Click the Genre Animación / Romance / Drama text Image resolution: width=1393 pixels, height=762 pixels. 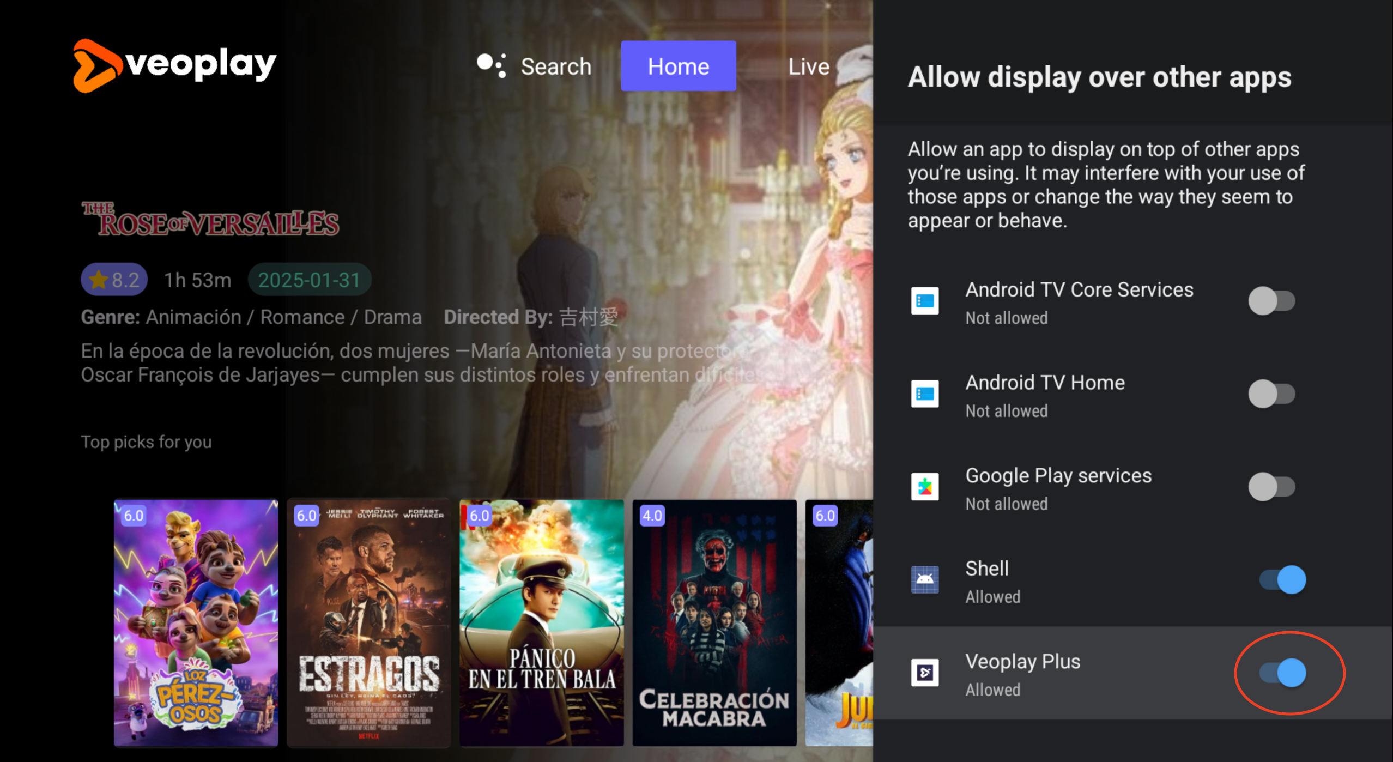[x=251, y=317]
